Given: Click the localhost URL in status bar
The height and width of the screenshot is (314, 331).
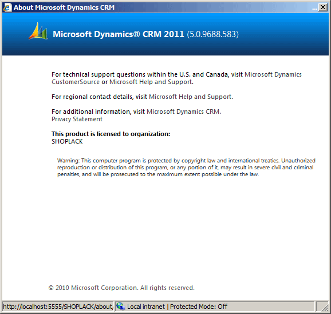Looking at the screenshot, I should (x=58, y=307).
